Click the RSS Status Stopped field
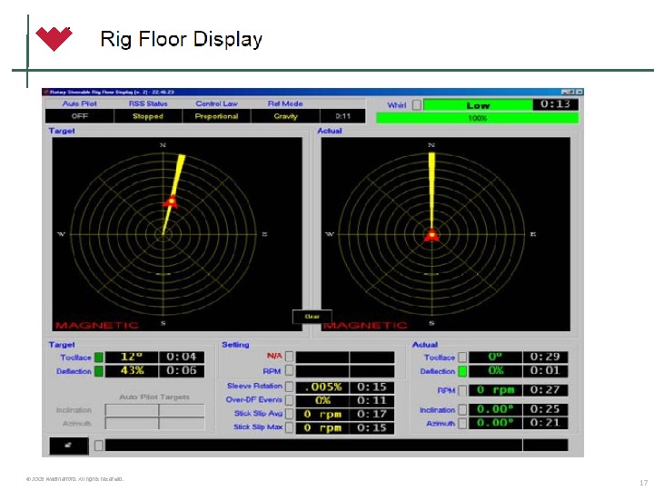654x490 pixels. click(x=148, y=116)
